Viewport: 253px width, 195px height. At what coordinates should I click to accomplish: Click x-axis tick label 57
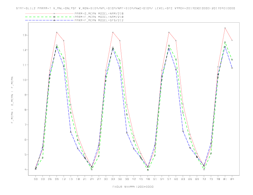(x=169, y=179)
